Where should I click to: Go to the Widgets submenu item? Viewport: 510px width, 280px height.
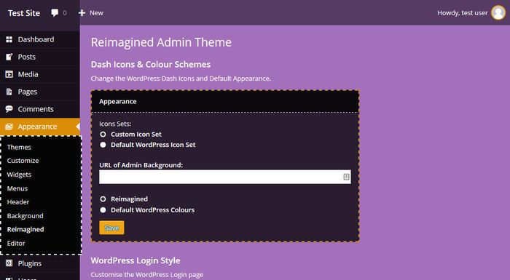click(19, 175)
